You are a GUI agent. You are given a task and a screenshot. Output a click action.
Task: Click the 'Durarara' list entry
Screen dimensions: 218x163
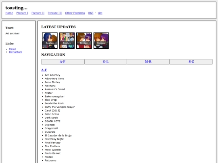(x=50, y=132)
